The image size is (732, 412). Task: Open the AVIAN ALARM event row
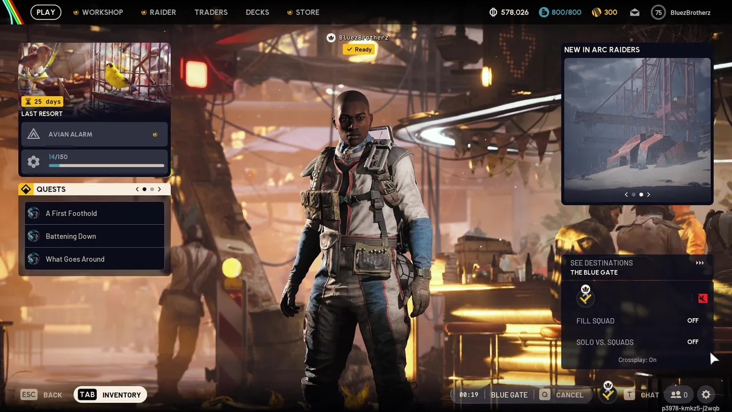tap(94, 134)
